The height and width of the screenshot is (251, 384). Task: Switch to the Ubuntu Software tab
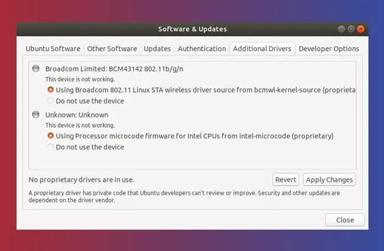coord(53,49)
